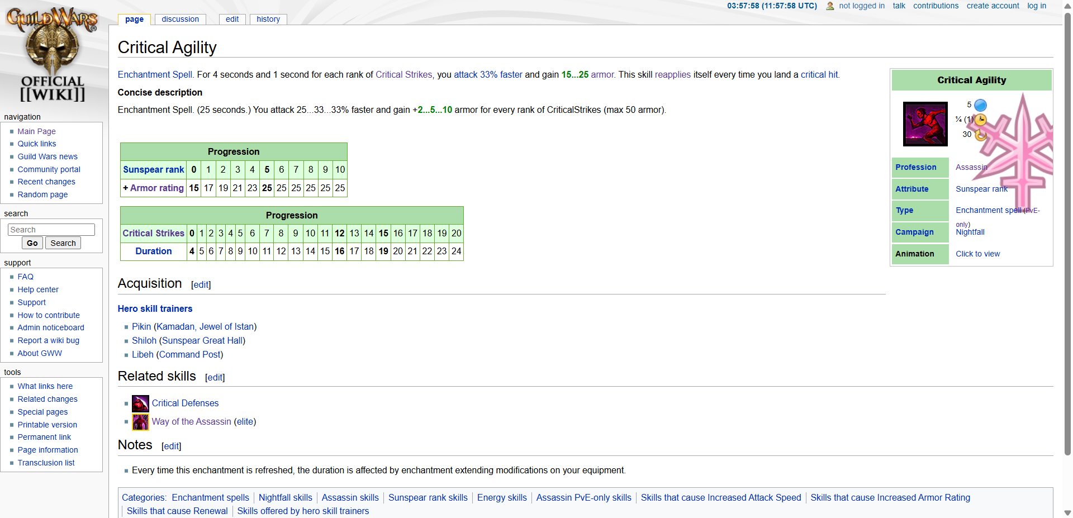Open Transclusion list

(x=46, y=463)
